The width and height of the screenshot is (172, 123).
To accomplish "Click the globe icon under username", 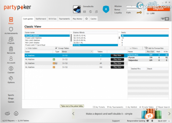I will pos(90,12).
